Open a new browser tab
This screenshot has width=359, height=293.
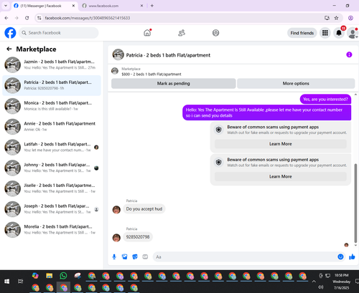click(x=152, y=6)
